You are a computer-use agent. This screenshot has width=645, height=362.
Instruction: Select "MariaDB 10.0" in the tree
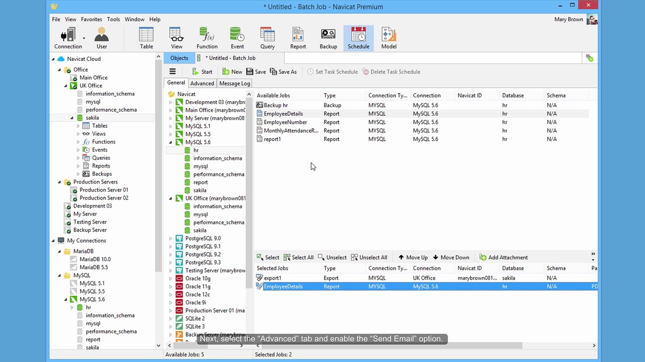coord(95,259)
